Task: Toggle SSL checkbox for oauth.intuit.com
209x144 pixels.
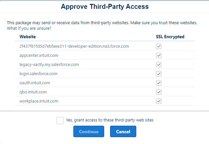Action: [x=159, y=83]
